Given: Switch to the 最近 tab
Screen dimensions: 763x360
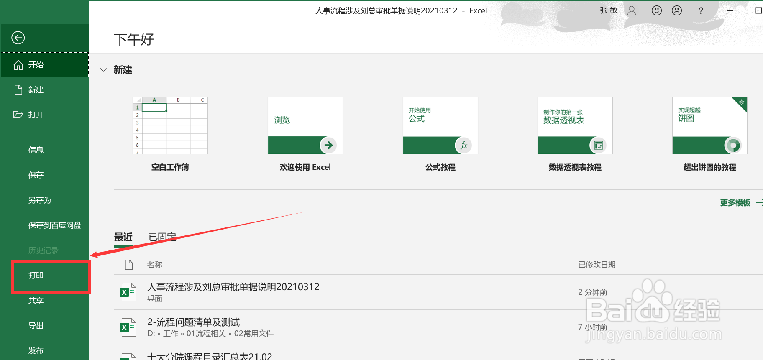Looking at the screenshot, I should 123,237.
